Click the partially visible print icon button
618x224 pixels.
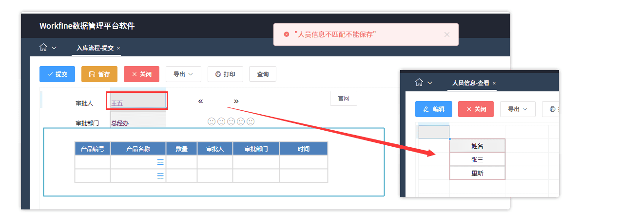(x=551, y=109)
